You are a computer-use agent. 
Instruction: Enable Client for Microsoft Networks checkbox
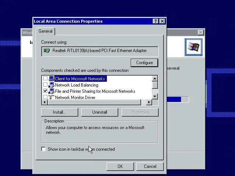(x=45, y=78)
